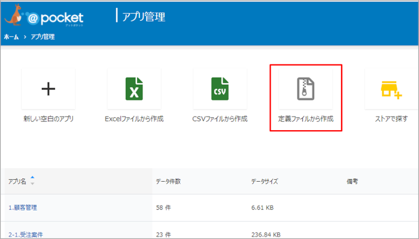The height and width of the screenshot is (239, 419).
Task: Click the データ件数 column header
Action: (x=168, y=182)
